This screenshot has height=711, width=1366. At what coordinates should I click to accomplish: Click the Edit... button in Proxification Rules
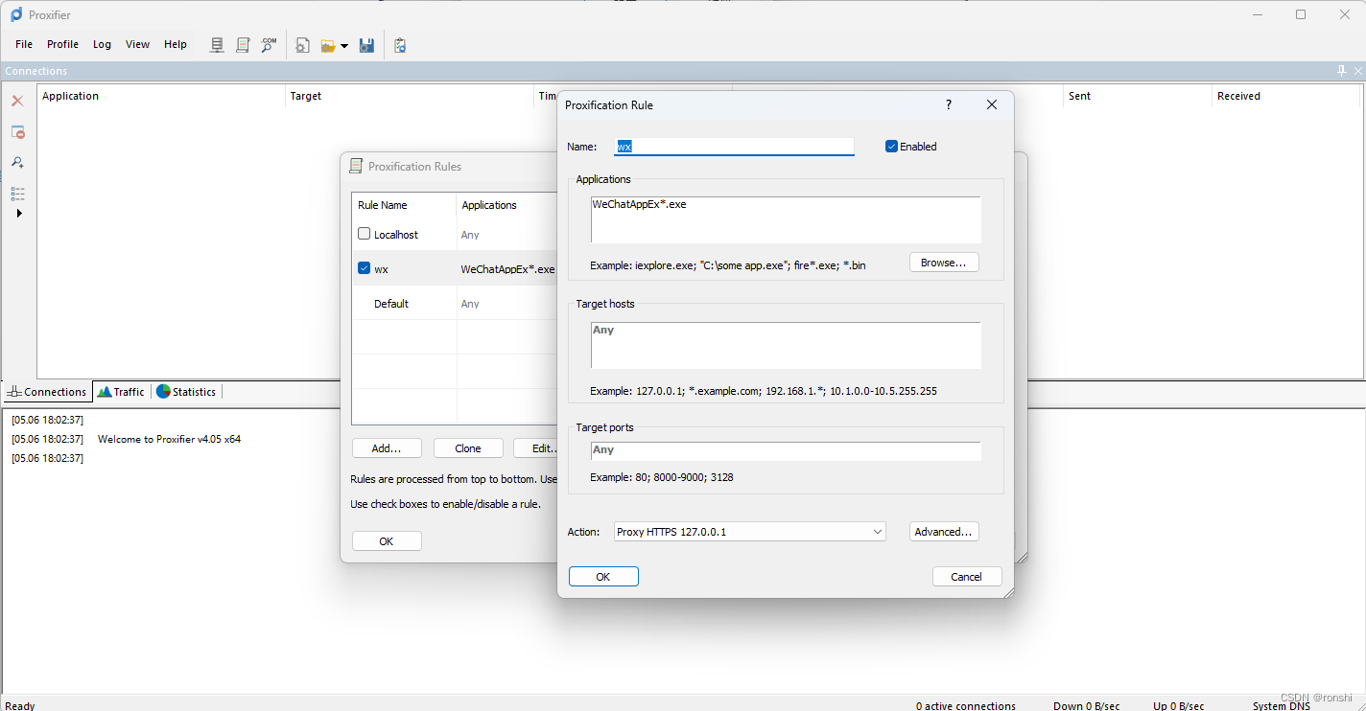click(x=535, y=448)
